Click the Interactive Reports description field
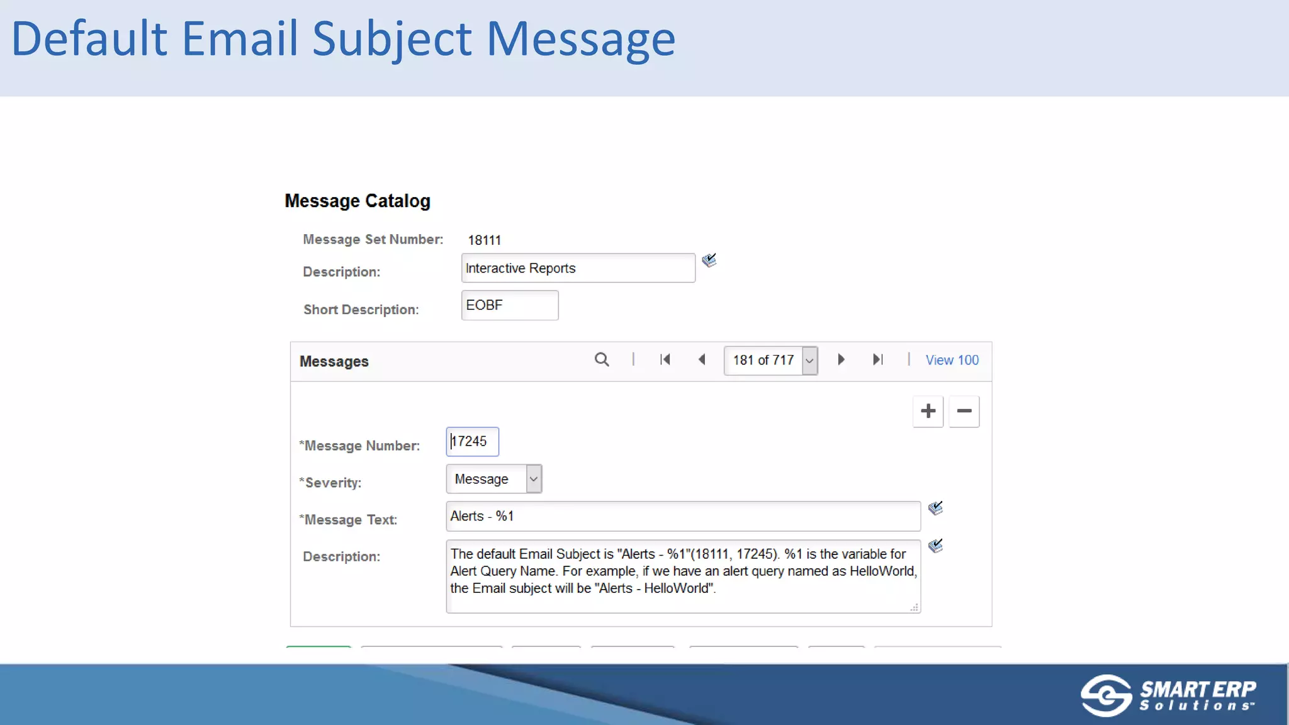The width and height of the screenshot is (1289, 725). pos(578,268)
